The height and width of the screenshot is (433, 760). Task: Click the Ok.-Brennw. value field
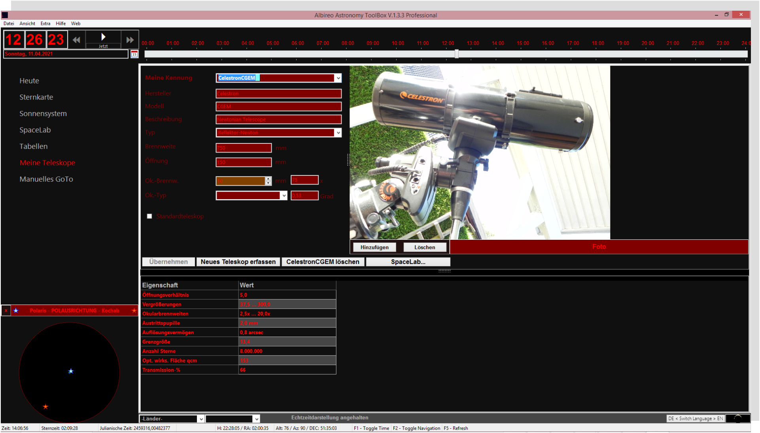[x=240, y=181]
